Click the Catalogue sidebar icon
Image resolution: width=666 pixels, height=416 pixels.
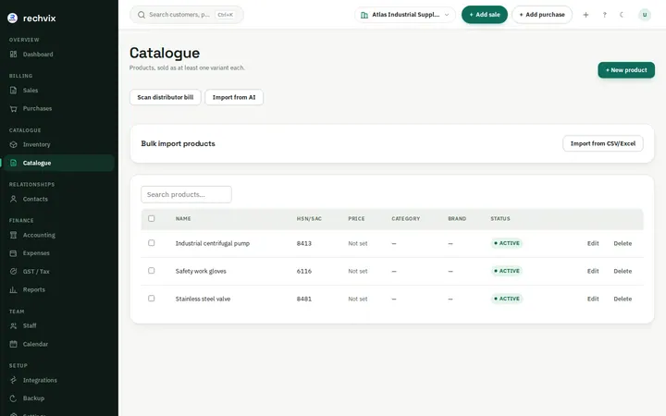click(x=14, y=163)
